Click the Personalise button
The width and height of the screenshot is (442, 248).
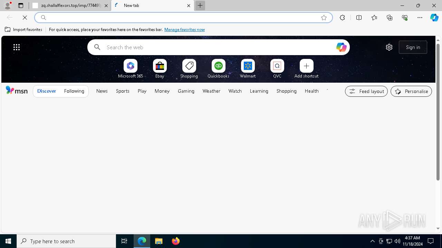click(411, 91)
